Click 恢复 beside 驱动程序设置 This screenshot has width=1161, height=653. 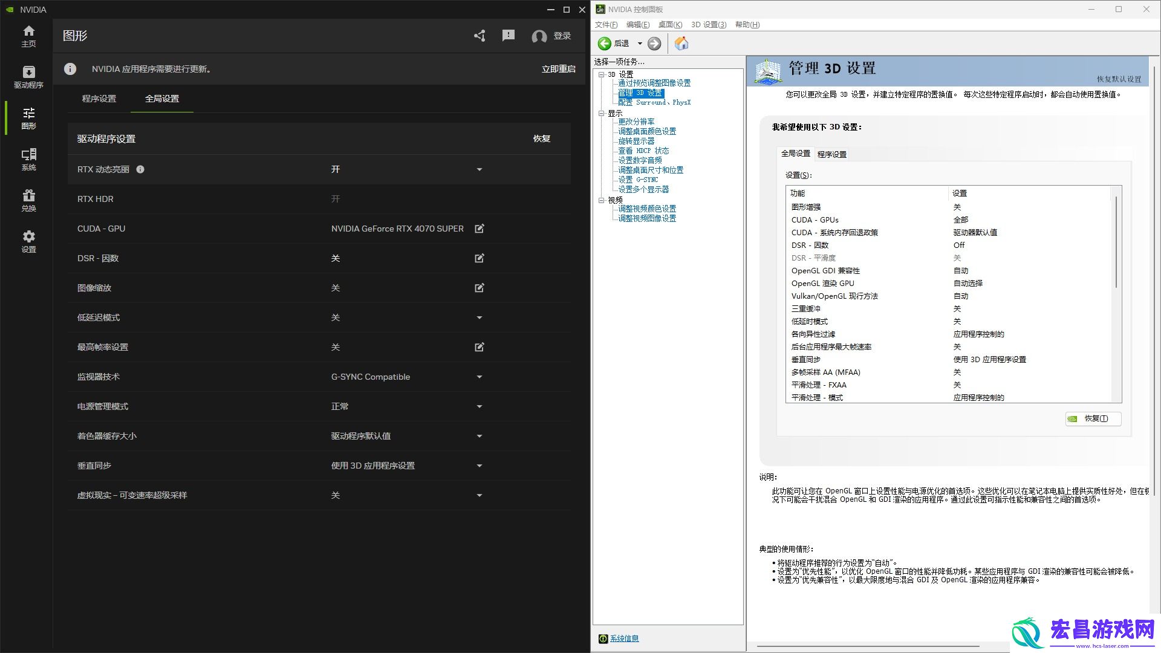point(542,138)
